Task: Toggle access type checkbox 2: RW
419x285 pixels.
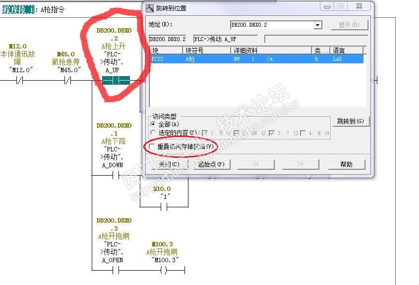Action: [237, 133]
